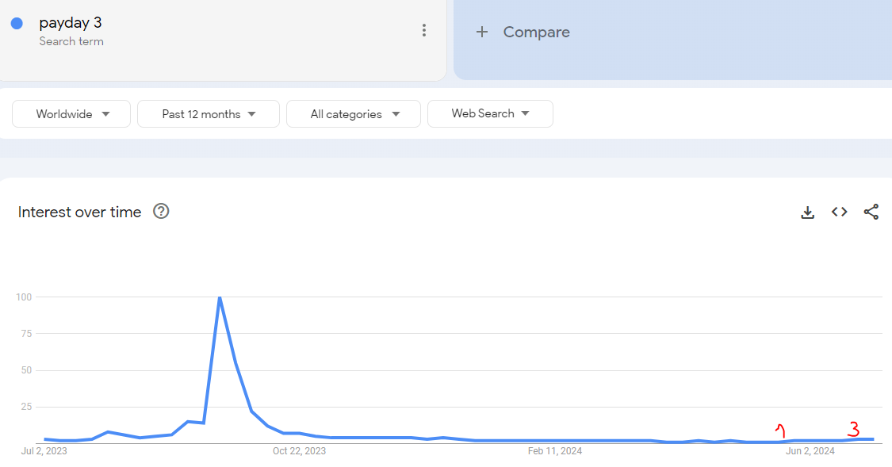This screenshot has height=467, width=892.
Task: Share the Interest over time chart
Action: (871, 212)
